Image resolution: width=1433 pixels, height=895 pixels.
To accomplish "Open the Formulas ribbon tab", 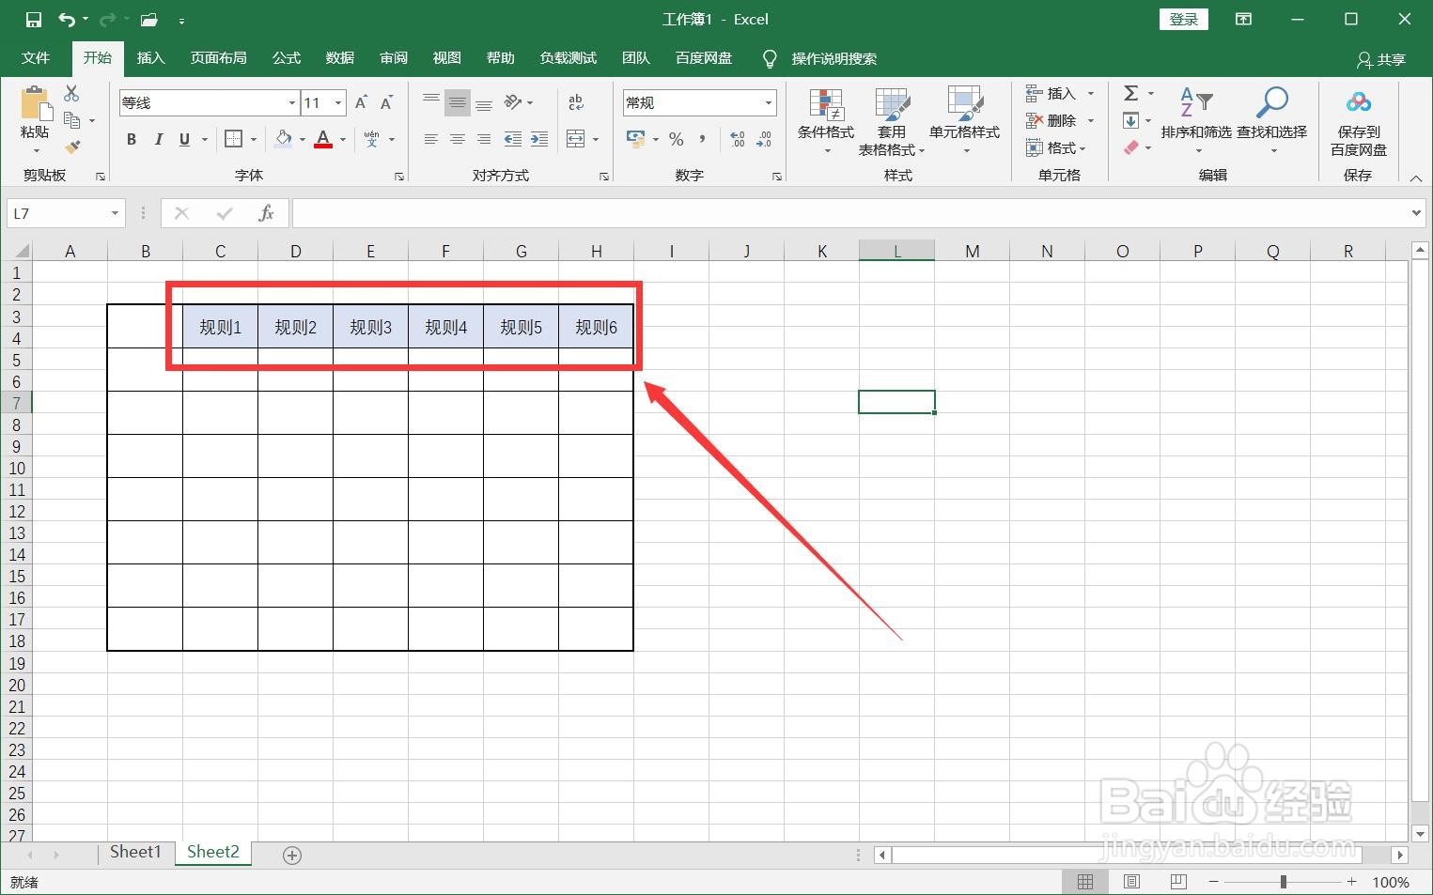I will point(286,58).
